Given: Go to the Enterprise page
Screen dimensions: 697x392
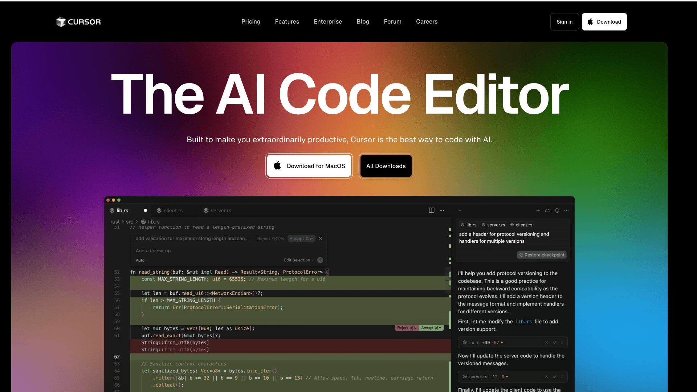Looking at the screenshot, I should 328,21.
